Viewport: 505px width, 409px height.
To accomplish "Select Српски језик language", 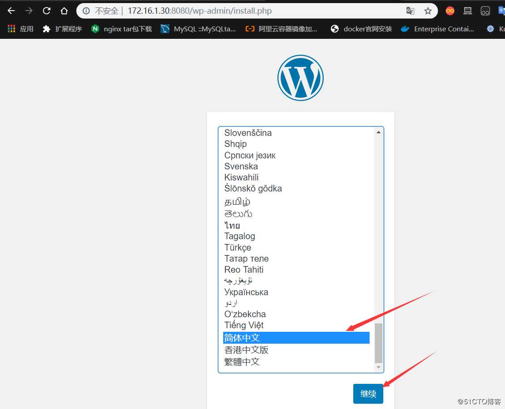I will point(296,155).
